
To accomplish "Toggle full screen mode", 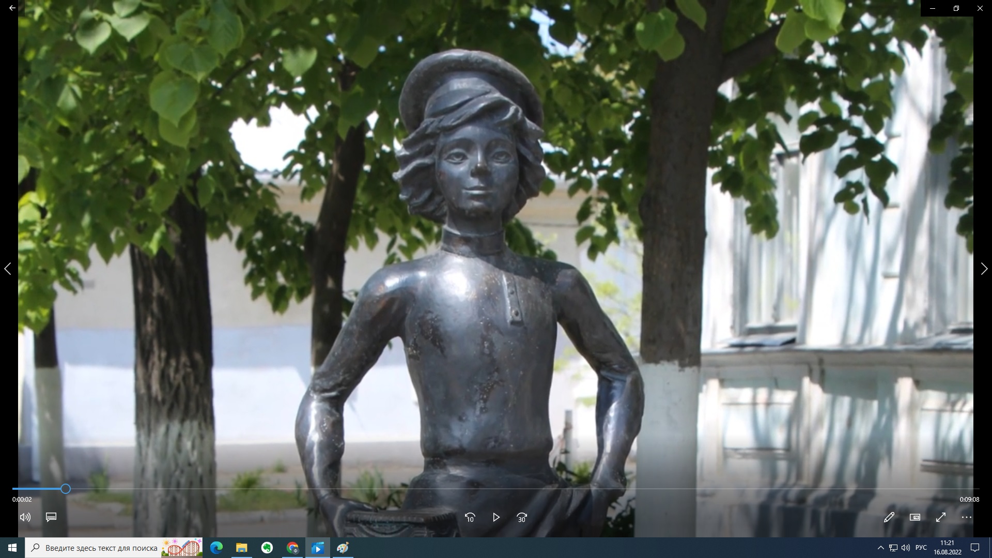I will pos(941,517).
